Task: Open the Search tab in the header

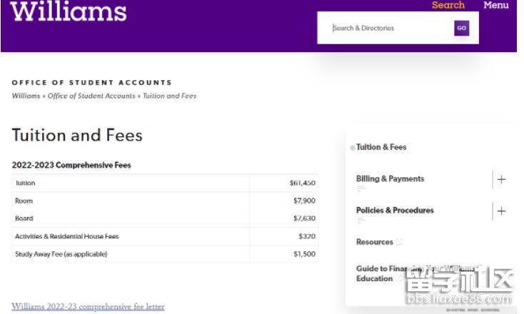Action: (x=448, y=5)
